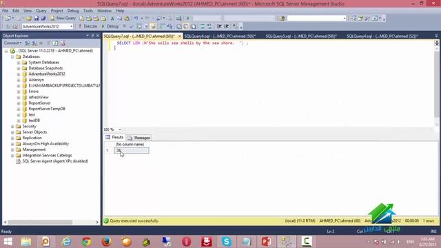
Task: Click the Windows Start button
Action: point(8,242)
